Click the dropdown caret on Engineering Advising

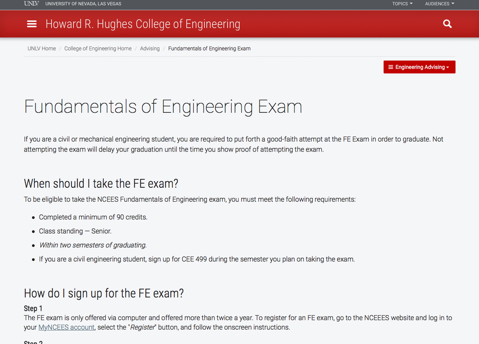[x=449, y=67]
